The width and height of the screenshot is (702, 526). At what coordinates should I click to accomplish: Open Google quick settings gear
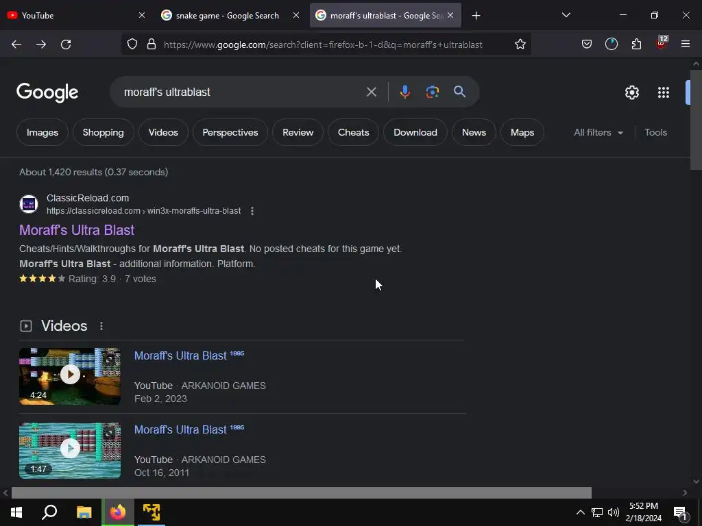tap(631, 92)
